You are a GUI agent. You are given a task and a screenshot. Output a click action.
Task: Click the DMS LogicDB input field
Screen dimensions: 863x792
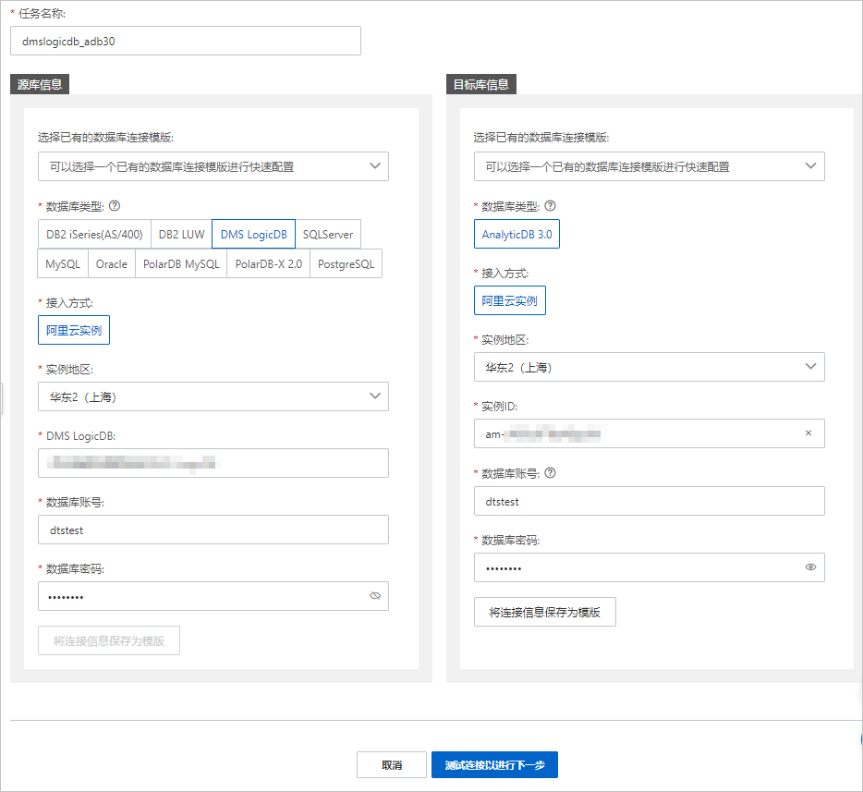213,463
